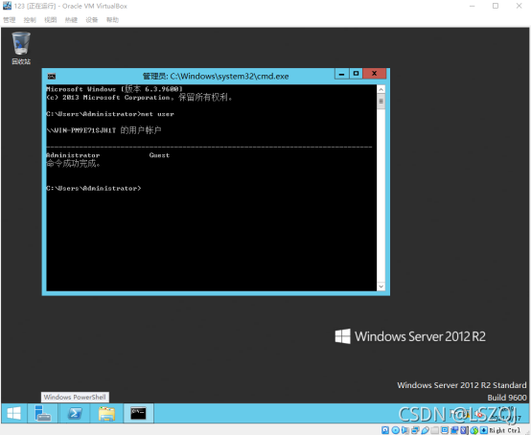The image size is (531, 435).
Task: Click the virtualization features V icon
Action: tap(464, 430)
